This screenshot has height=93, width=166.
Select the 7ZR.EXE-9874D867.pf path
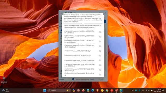(78, 56)
